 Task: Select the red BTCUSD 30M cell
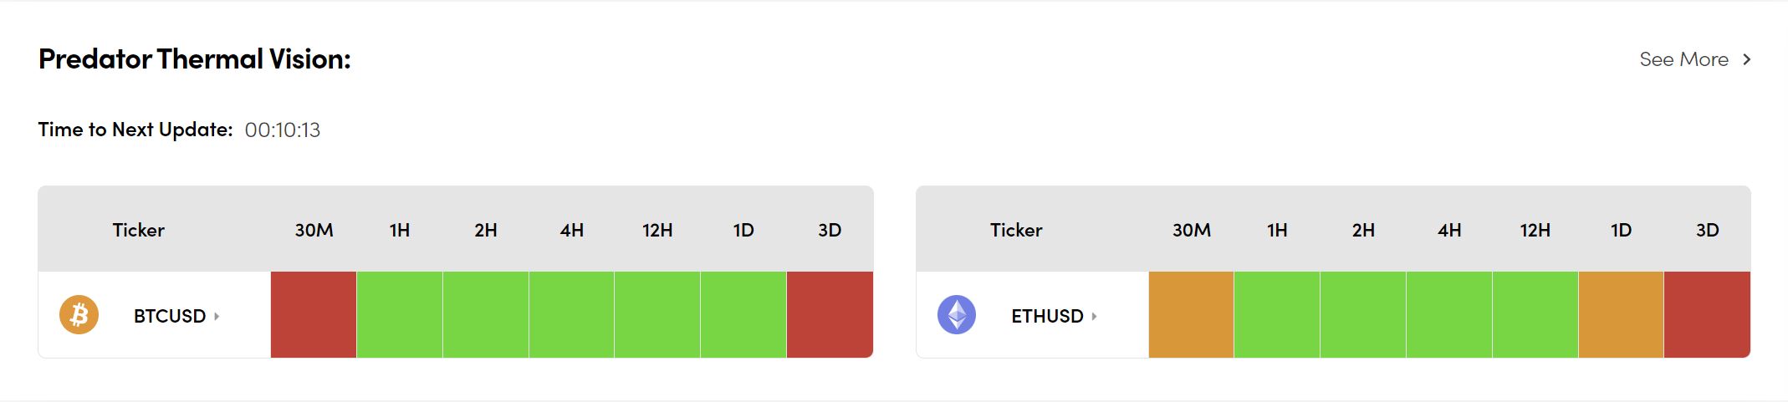coord(314,315)
